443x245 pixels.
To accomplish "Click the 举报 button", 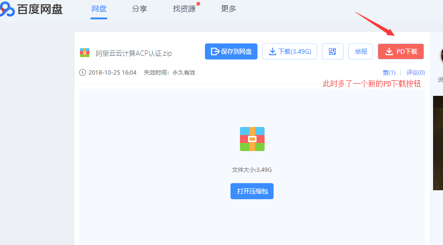I will [x=361, y=51].
